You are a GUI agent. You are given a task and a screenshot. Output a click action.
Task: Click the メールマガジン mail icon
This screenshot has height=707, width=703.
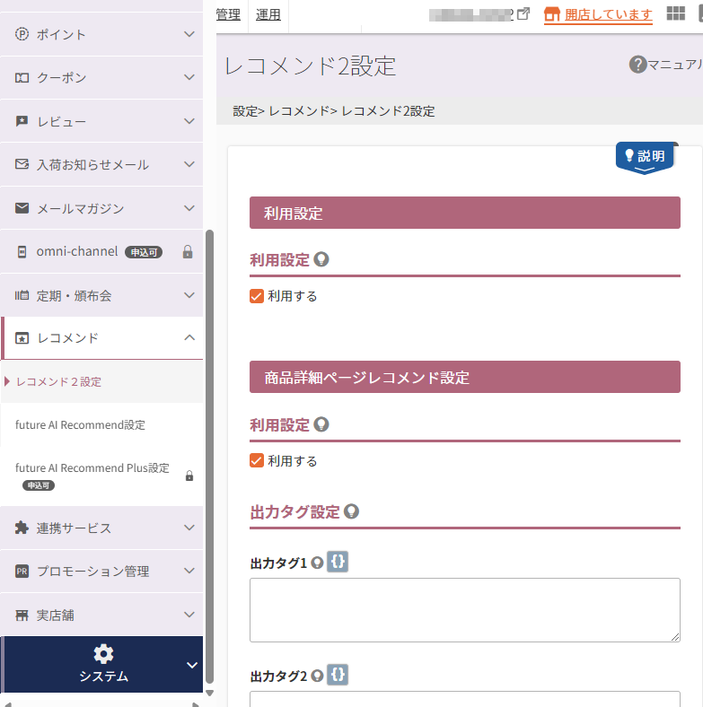coord(22,208)
